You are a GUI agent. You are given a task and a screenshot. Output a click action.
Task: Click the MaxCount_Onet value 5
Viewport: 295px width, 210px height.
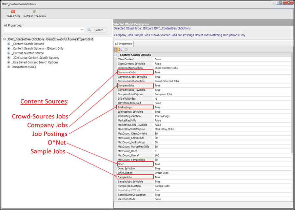pos(155,151)
